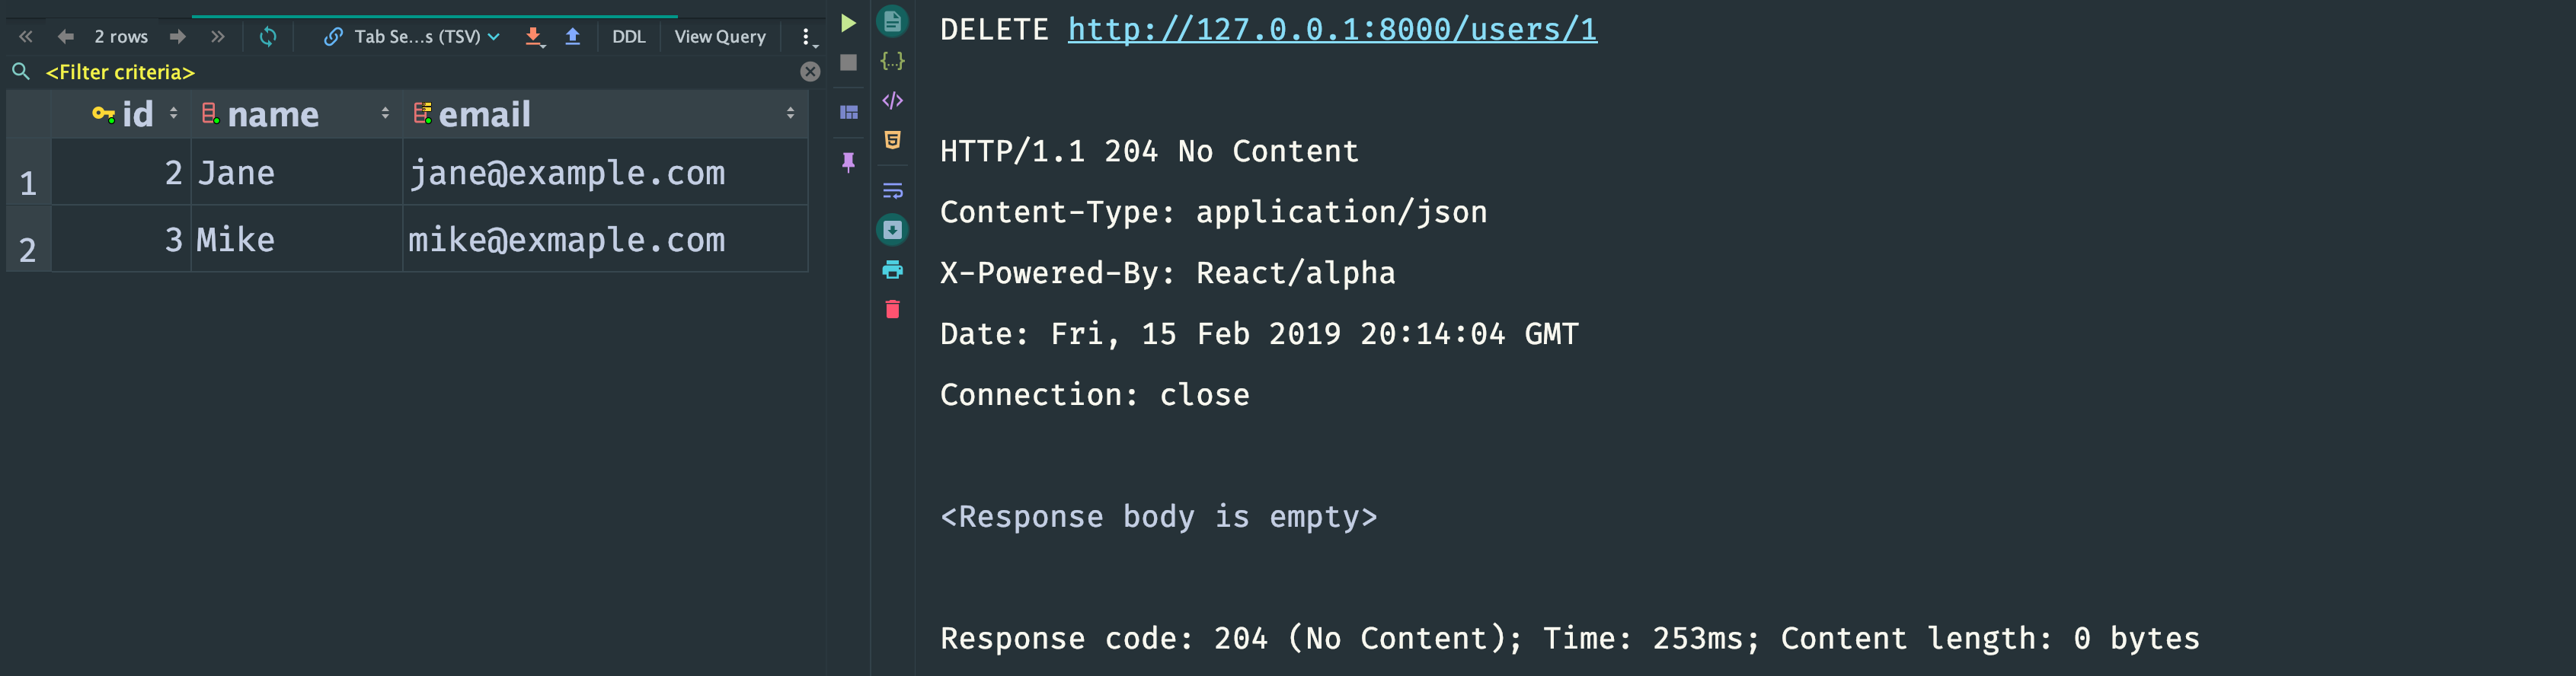Open View Query
Screen dimensions: 2576x676
click(720, 37)
